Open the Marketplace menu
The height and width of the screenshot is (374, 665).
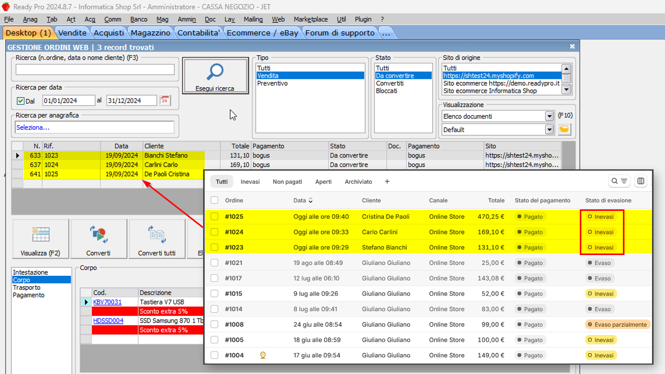(x=311, y=19)
